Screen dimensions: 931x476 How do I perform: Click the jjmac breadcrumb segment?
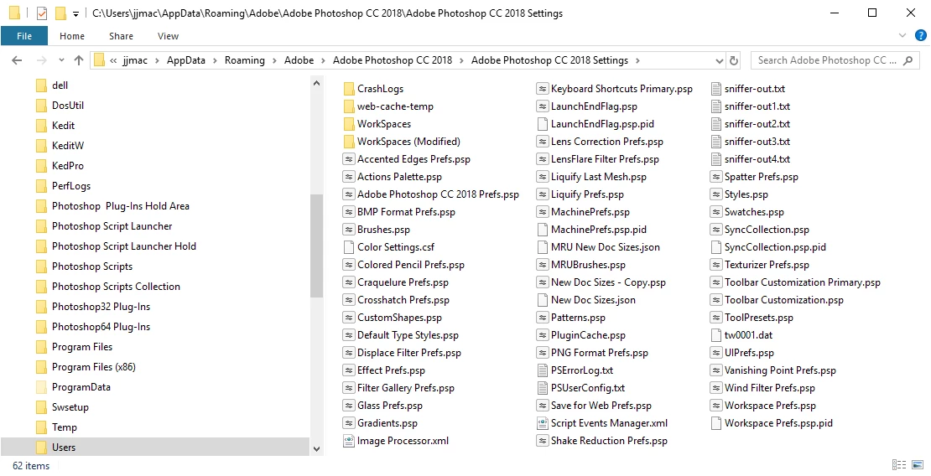point(135,60)
